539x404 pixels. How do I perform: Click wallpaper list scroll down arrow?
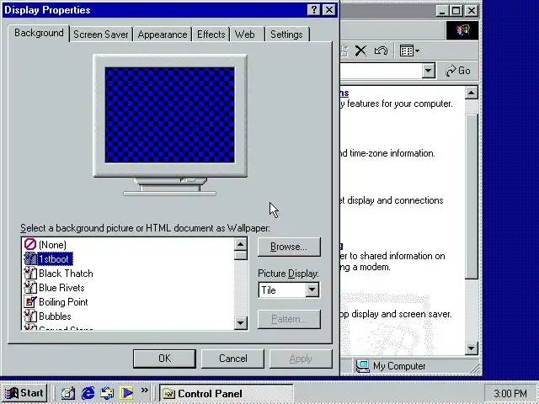tap(241, 323)
